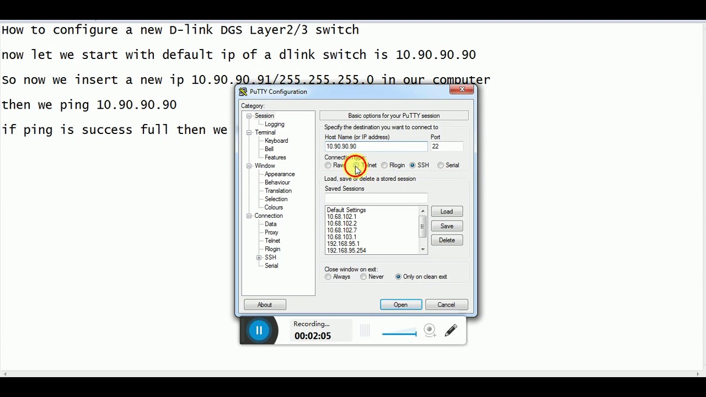Open the Serial category in tree
The width and height of the screenshot is (706, 397).
(x=271, y=266)
